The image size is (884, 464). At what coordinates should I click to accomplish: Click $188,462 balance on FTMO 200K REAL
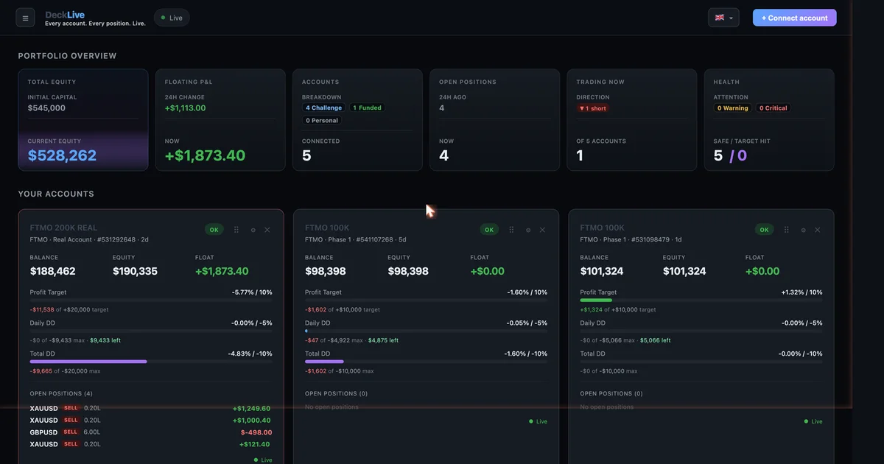[52, 271]
